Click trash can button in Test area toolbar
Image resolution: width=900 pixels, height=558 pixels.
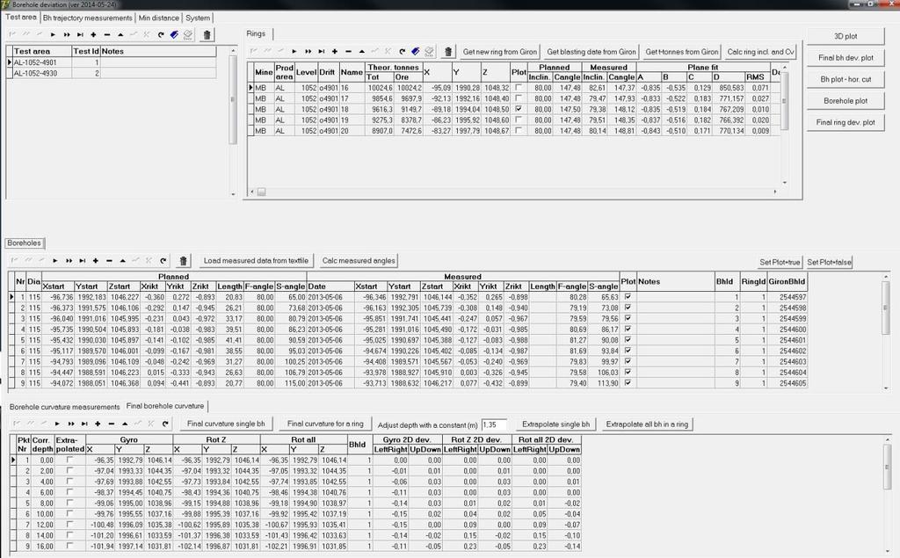point(207,35)
